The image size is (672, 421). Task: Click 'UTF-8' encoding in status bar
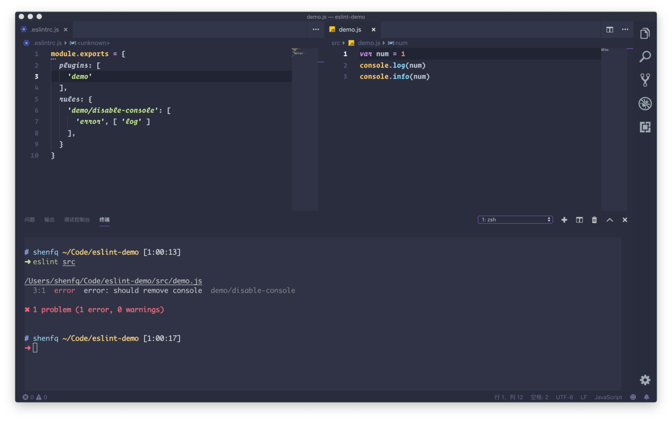point(564,397)
